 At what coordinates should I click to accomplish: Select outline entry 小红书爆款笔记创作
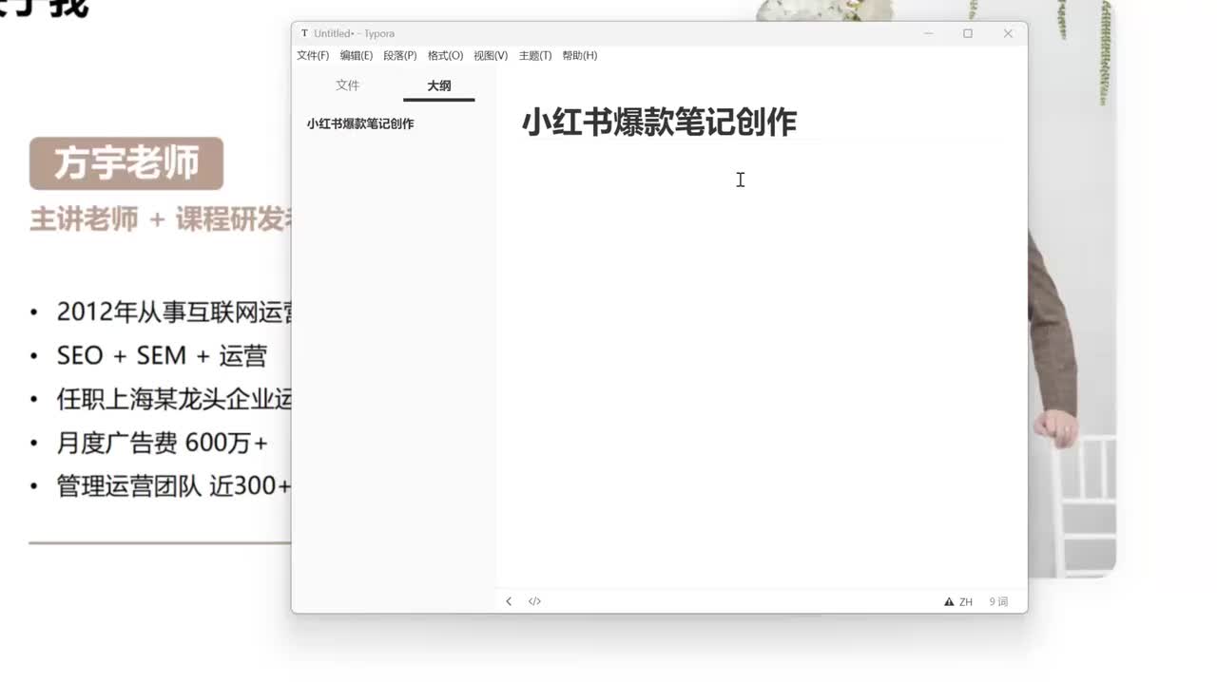click(360, 123)
